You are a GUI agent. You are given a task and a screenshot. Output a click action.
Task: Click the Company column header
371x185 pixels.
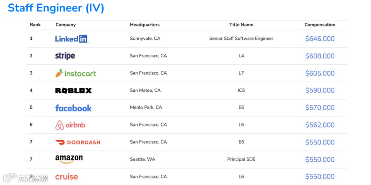coord(66,25)
